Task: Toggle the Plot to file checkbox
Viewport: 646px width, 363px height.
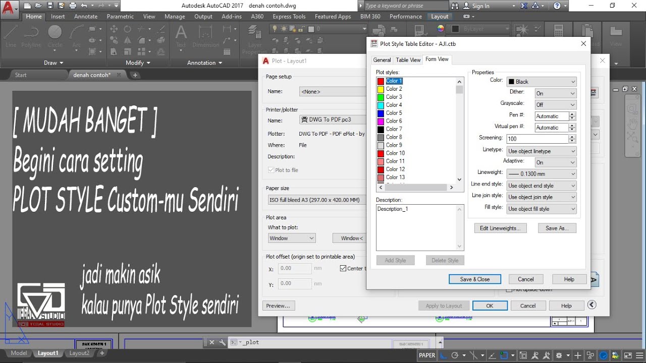Action: 271,170
